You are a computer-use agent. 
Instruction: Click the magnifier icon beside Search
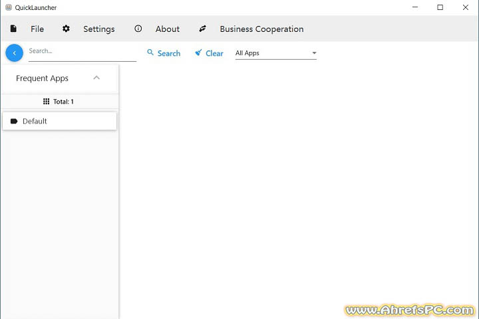tap(150, 53)
